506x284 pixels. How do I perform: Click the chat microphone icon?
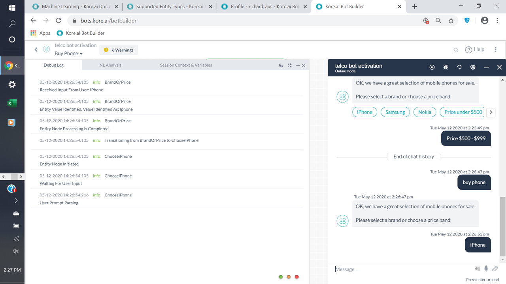486,269
